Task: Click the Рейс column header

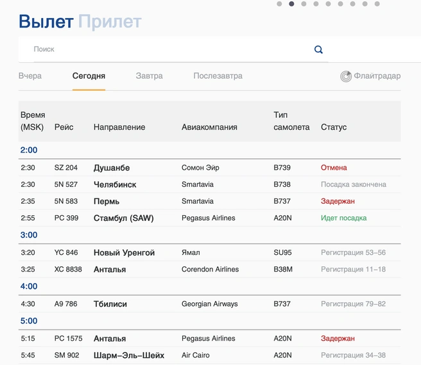Action: (x=64, y=127)
